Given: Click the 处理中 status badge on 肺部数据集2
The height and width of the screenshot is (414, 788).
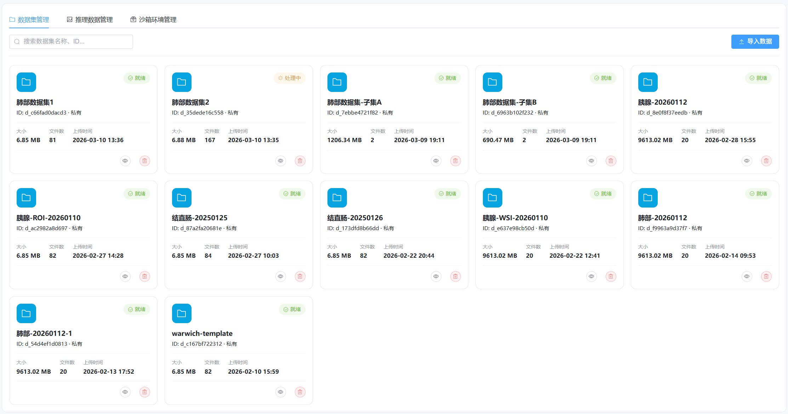Looking at the screenshot, I should (290, 78).
